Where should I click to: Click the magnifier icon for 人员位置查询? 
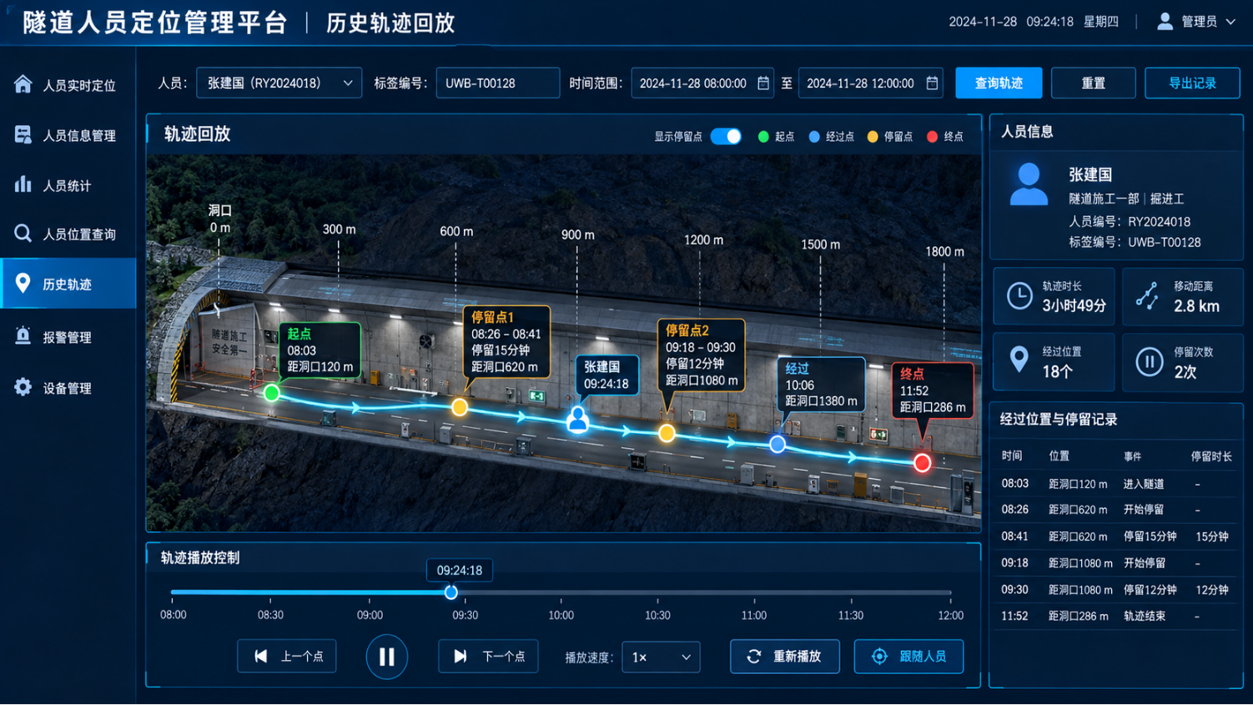coord(23,234)
